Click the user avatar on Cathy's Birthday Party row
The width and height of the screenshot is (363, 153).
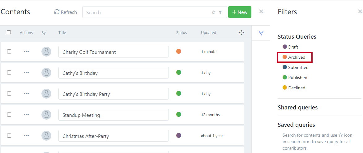(46, 94)
